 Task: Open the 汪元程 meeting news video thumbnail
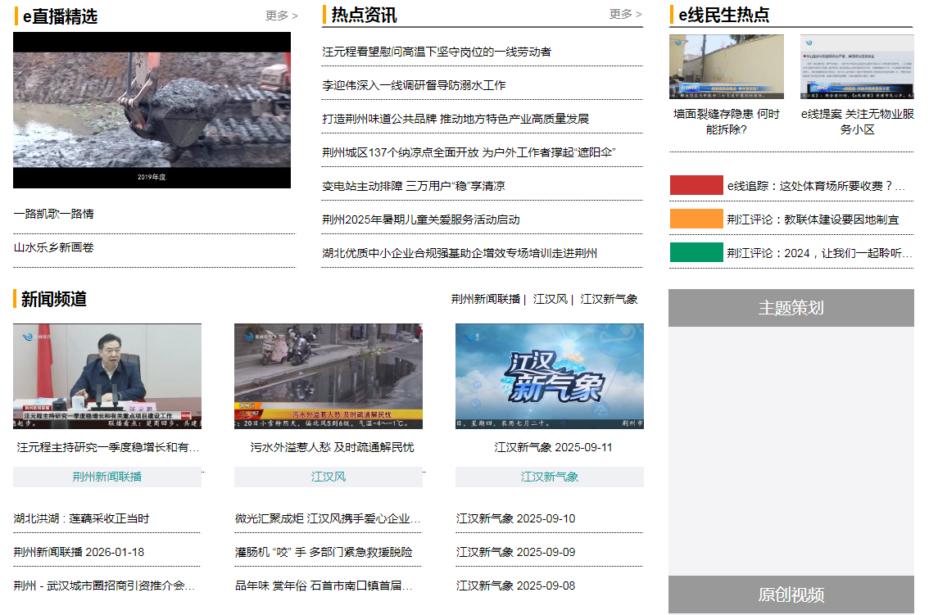[107, 376]
